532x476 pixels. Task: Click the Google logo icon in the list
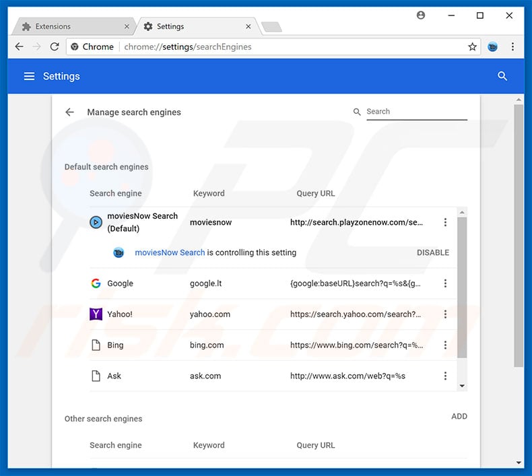click(x=96, y=283)
